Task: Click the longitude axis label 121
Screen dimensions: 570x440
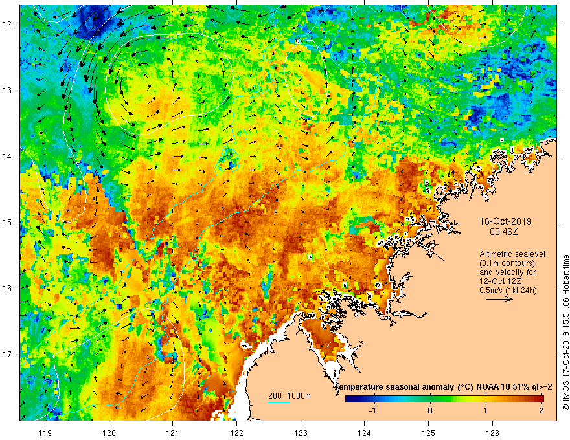Action: pos(173,434)
